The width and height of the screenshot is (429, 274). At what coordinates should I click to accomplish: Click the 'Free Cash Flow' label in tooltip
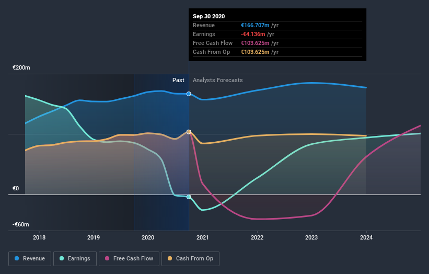pyautogui.click(x=213, y=43)
